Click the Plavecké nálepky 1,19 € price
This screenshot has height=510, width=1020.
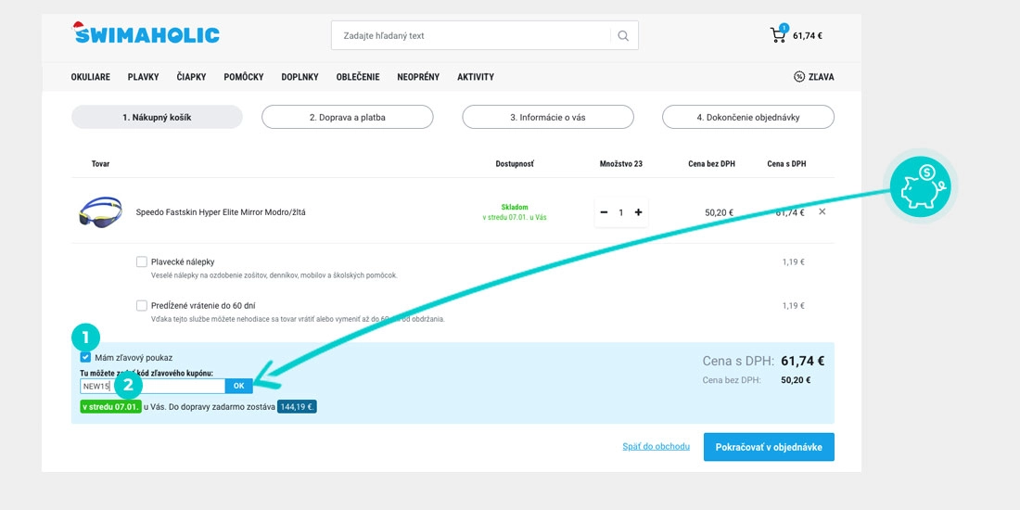coord(793,262)
